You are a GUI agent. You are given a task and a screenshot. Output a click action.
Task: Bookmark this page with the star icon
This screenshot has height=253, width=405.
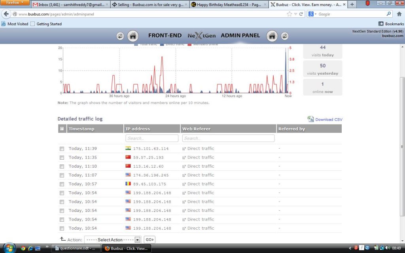[289, 14]
